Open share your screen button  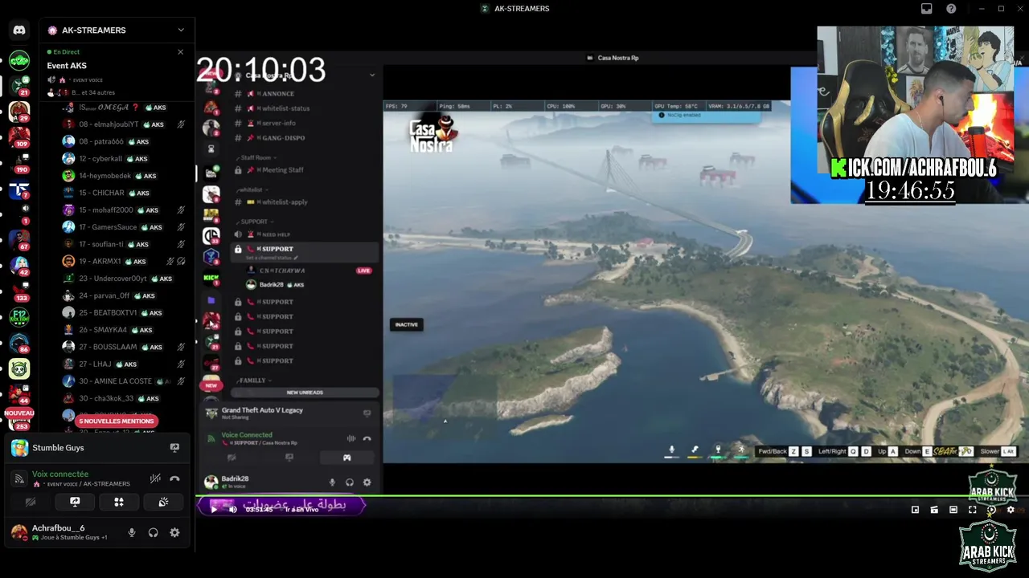pyautogui.click(x=75, y=503)
